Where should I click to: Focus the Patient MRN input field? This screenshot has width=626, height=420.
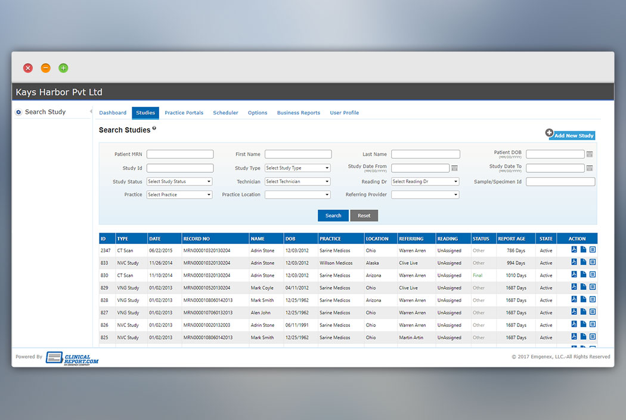180,155
